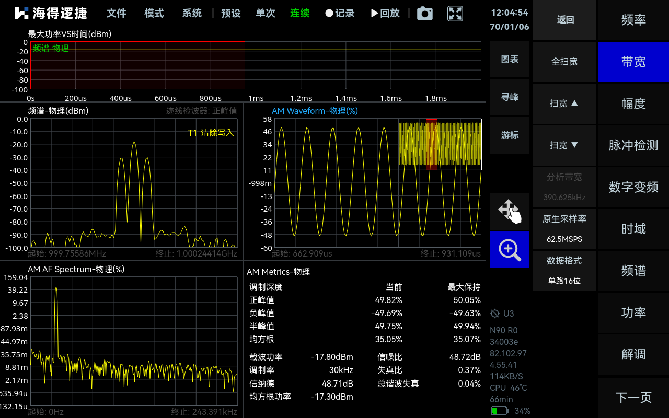
Task: Open the 文件 menu
Action: 117,14
